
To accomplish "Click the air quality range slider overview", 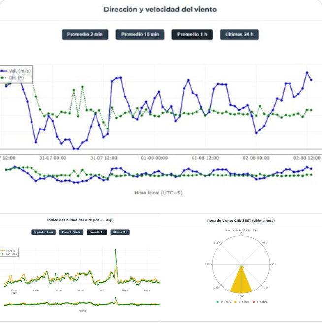I will pyautogui.click(x=81, y=304).
